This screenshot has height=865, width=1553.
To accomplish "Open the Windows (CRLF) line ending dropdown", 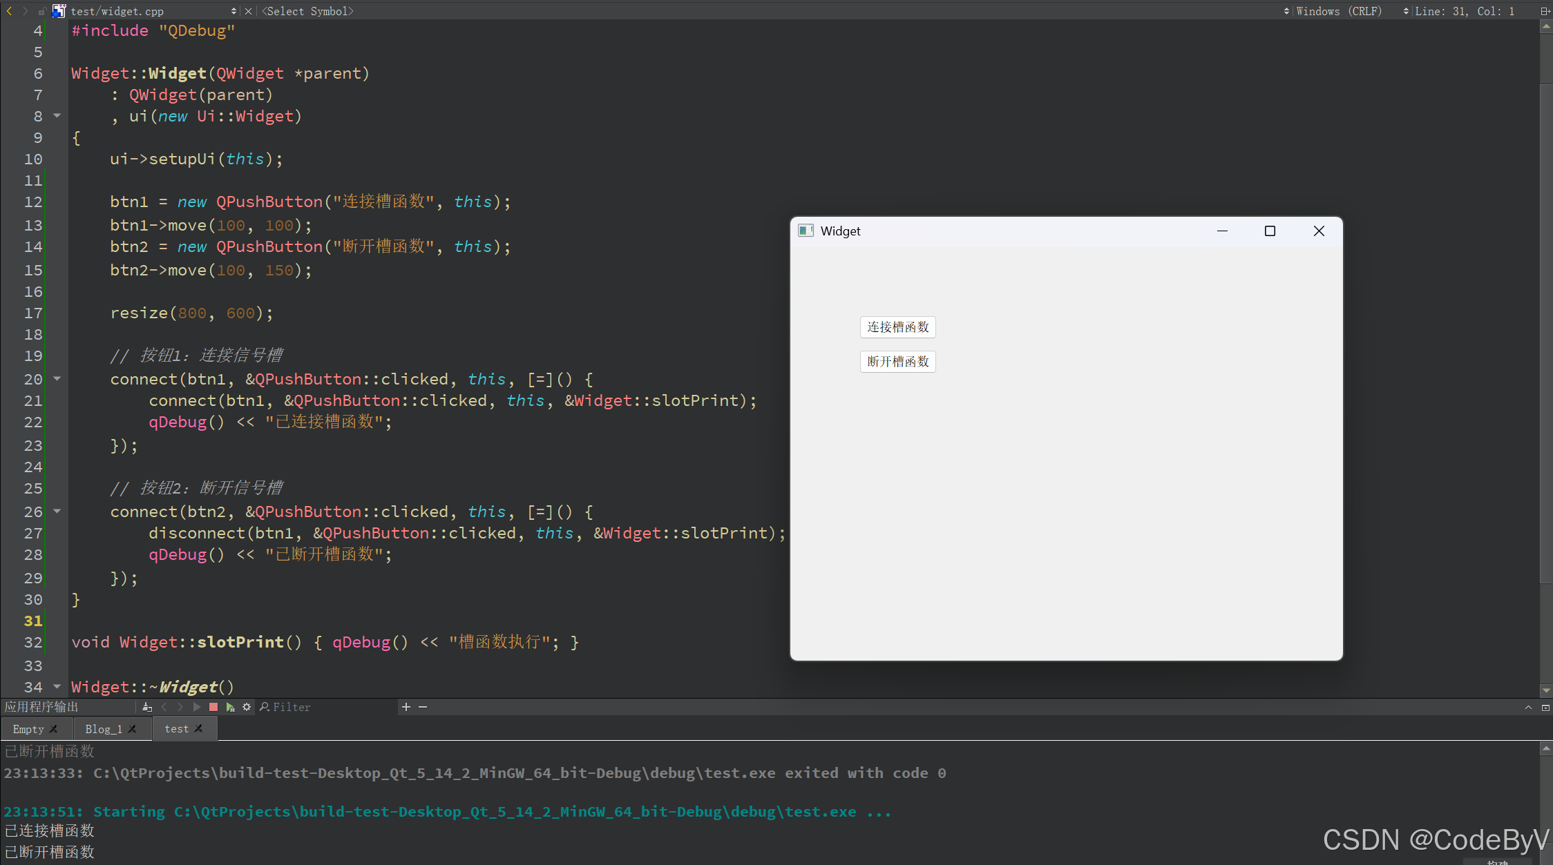I will point(1338,11).
